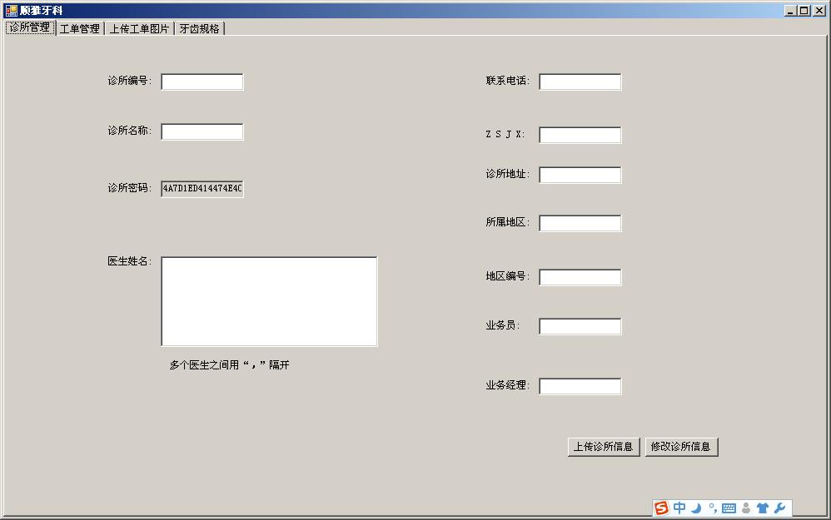
Task: Click the Sogou input method logo icon
Action: click(662, 507)
